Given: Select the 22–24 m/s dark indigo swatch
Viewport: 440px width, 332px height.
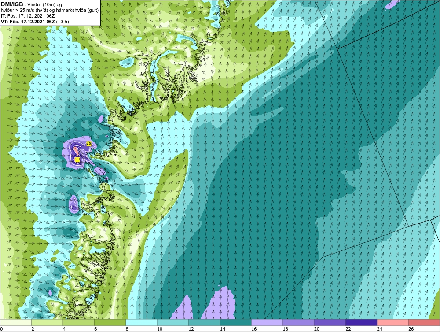Looking at the screenshot, I should pyautogui.click(x=361, y=322).
